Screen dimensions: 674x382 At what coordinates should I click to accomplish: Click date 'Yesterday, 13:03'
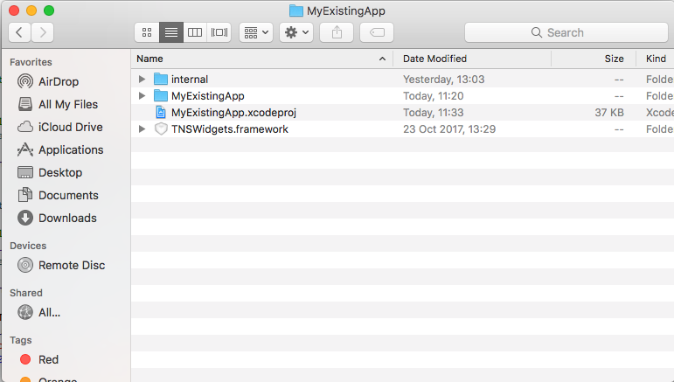pyautogui.click(x=443, y=79)
